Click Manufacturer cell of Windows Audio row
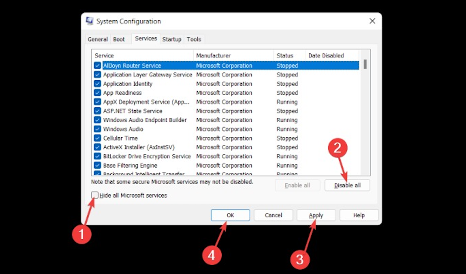The height and width of the screenshot is (274, 466). pos(224,129)
